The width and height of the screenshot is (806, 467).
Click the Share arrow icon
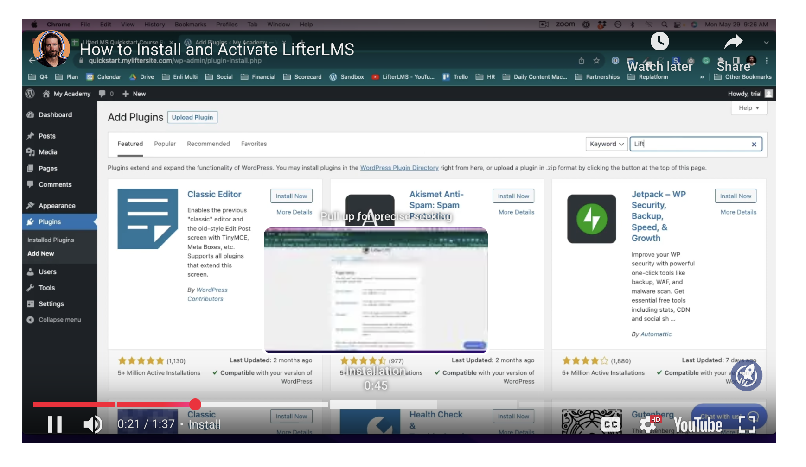733,43
